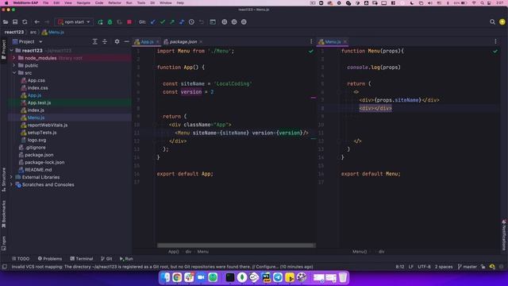Click the Save All toolbar icon
This screenshot has height=286, width=508.
pyautogui.click(x=15, y=22)
